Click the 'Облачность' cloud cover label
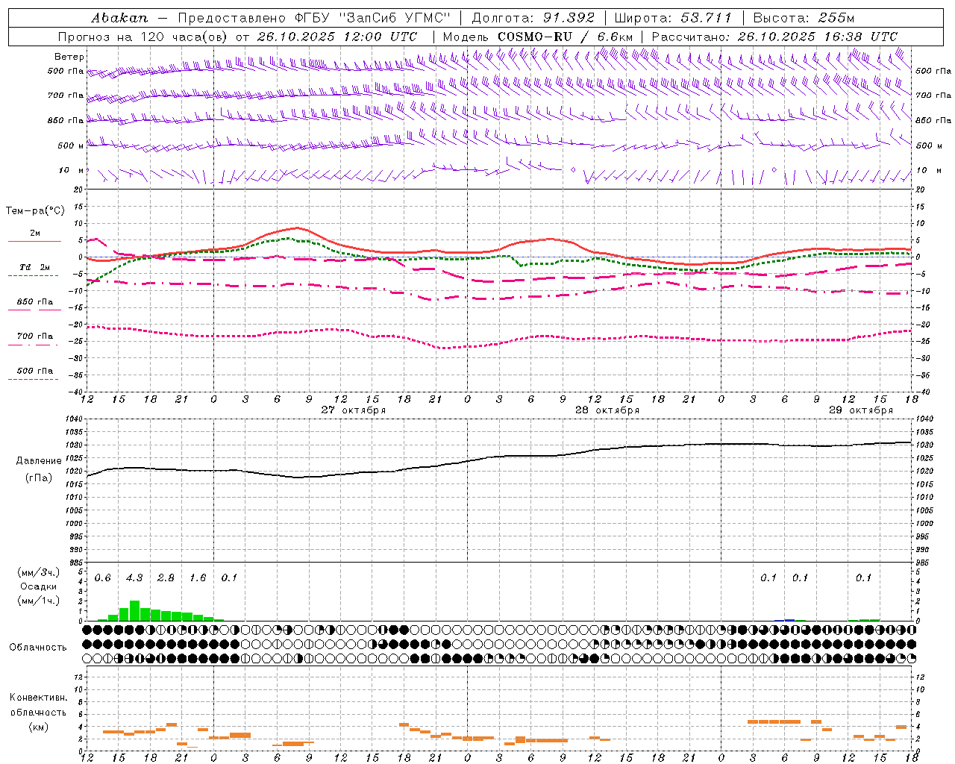The height and width of the screenshot is (764, 955). pyautogui.click(x=38, y=647)
